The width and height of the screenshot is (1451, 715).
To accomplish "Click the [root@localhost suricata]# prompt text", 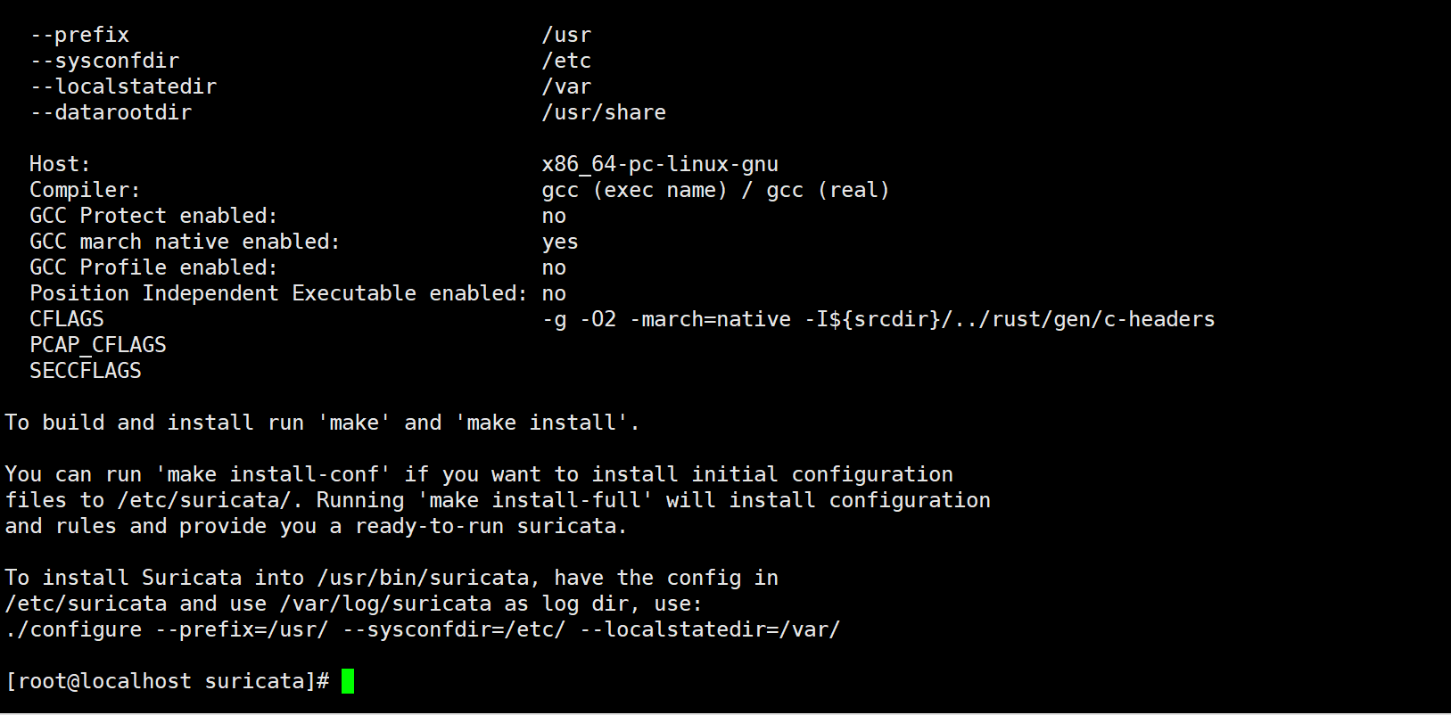I will point(167,681).
